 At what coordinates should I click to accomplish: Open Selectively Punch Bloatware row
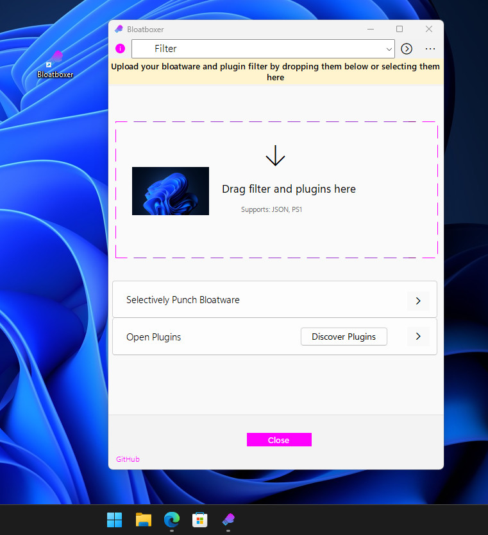(x=274, y=299)
